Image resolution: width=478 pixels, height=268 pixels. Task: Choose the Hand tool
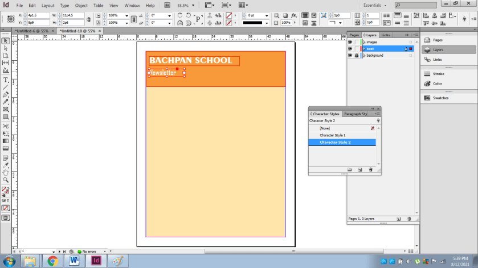tap(6, 172)
